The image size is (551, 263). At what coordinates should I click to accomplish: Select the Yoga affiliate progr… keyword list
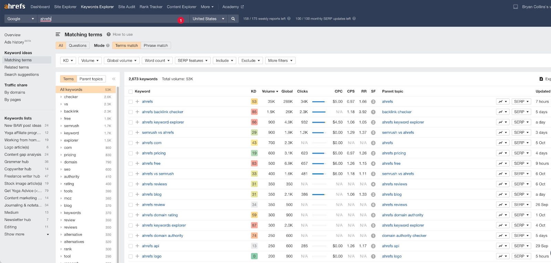(22, 133)
